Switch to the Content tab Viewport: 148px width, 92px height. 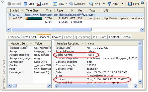(114, 37)
